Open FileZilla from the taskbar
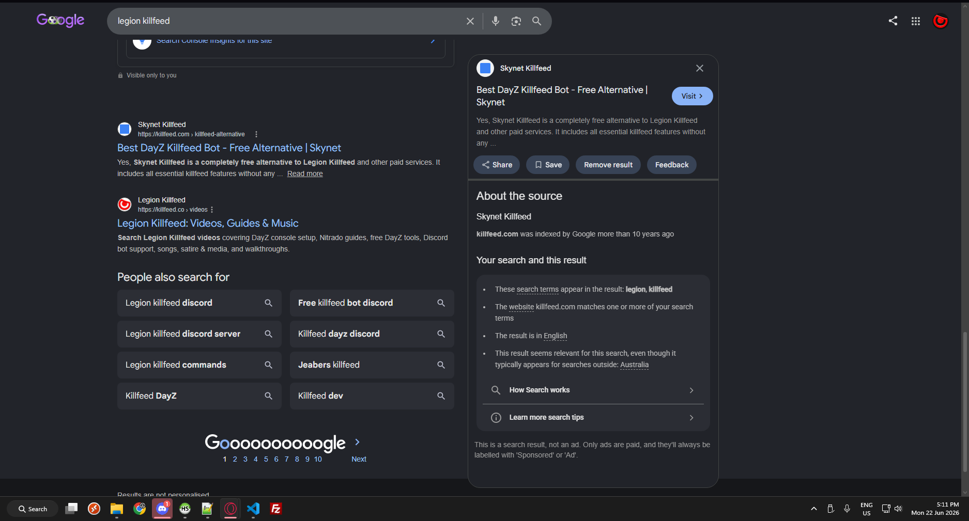The image size is (969, 521). coord(276,509)
